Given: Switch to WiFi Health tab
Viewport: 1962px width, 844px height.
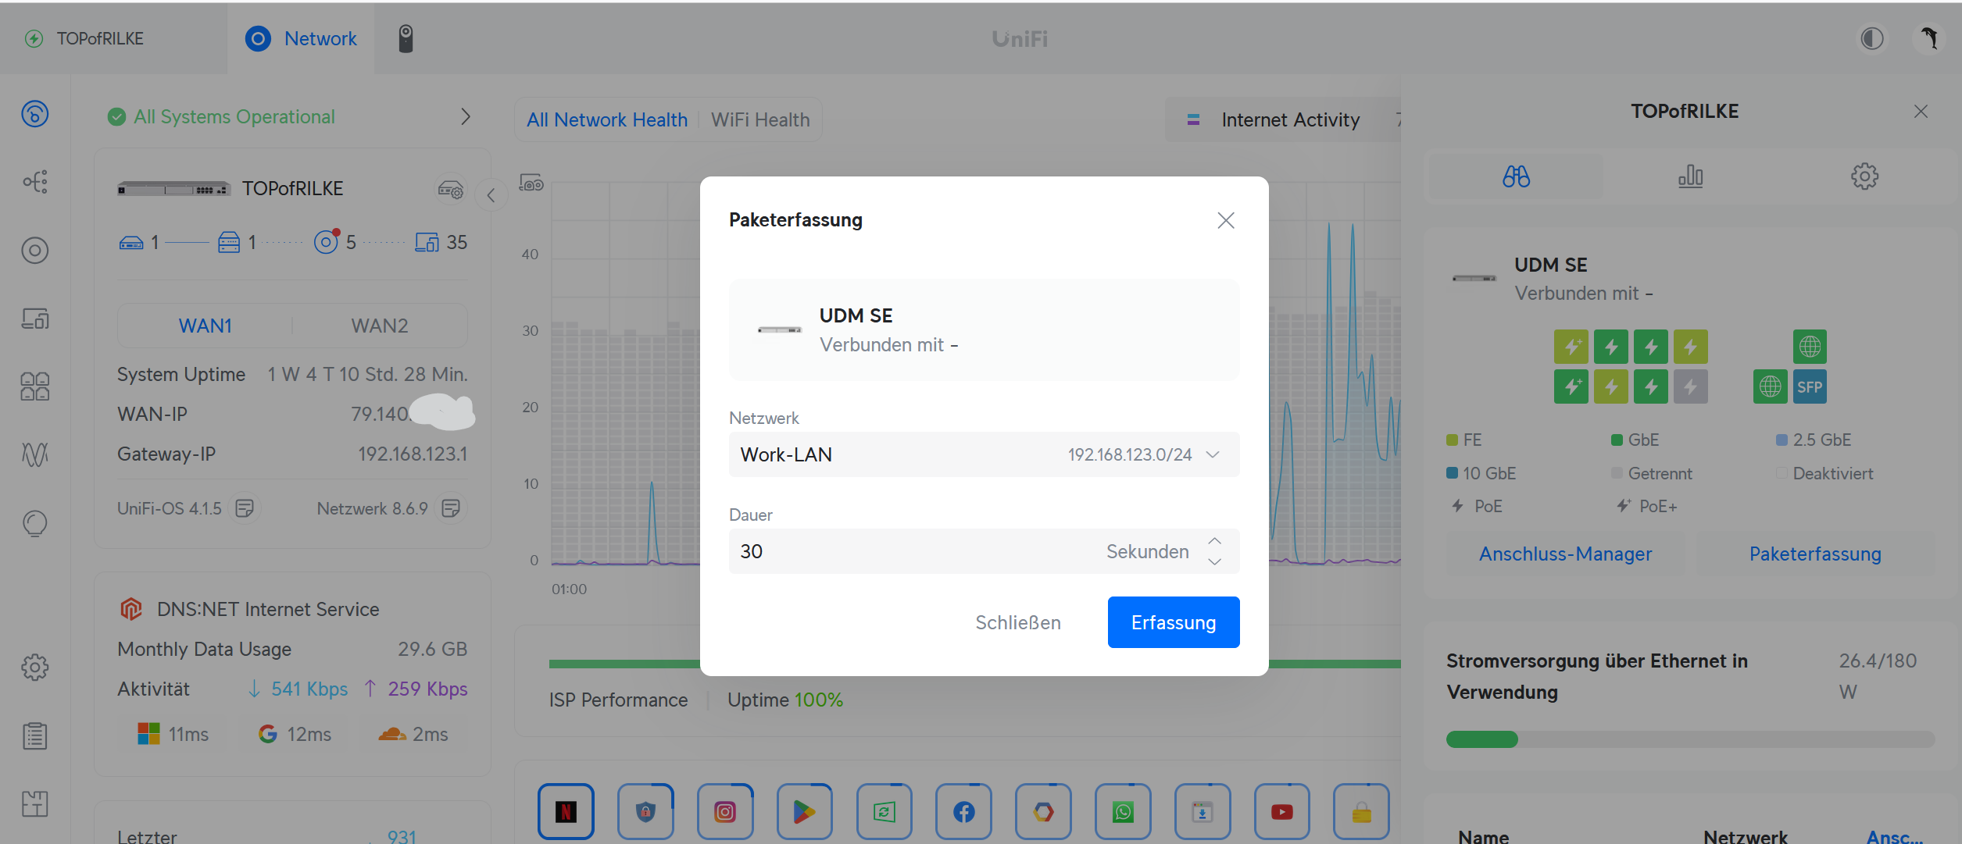Looking at the screenshot, I should click(x=760, y=119).
